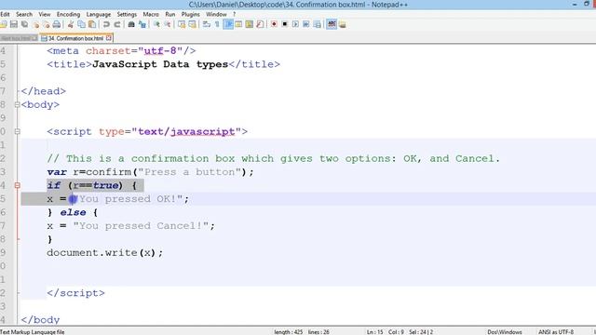The height and width of the screenshot is (335, 596).
Task: Enable synchronized vertical scrolling icon
Action: [x=182, y=24]
